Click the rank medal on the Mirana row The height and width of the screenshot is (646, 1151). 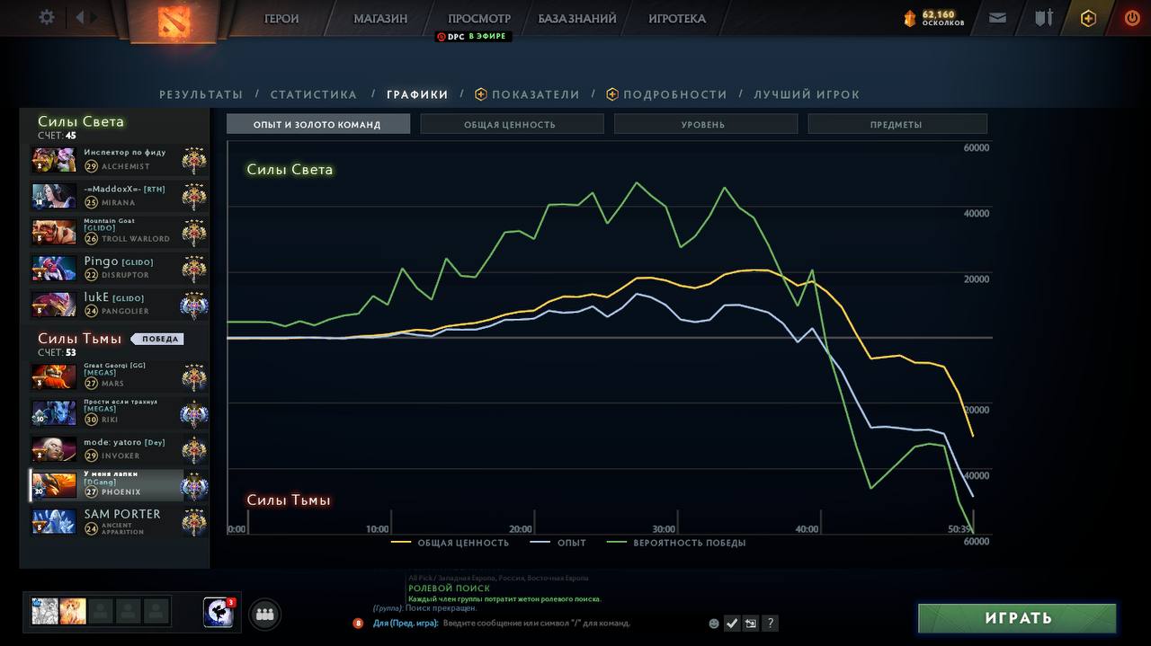click(194, 197)
